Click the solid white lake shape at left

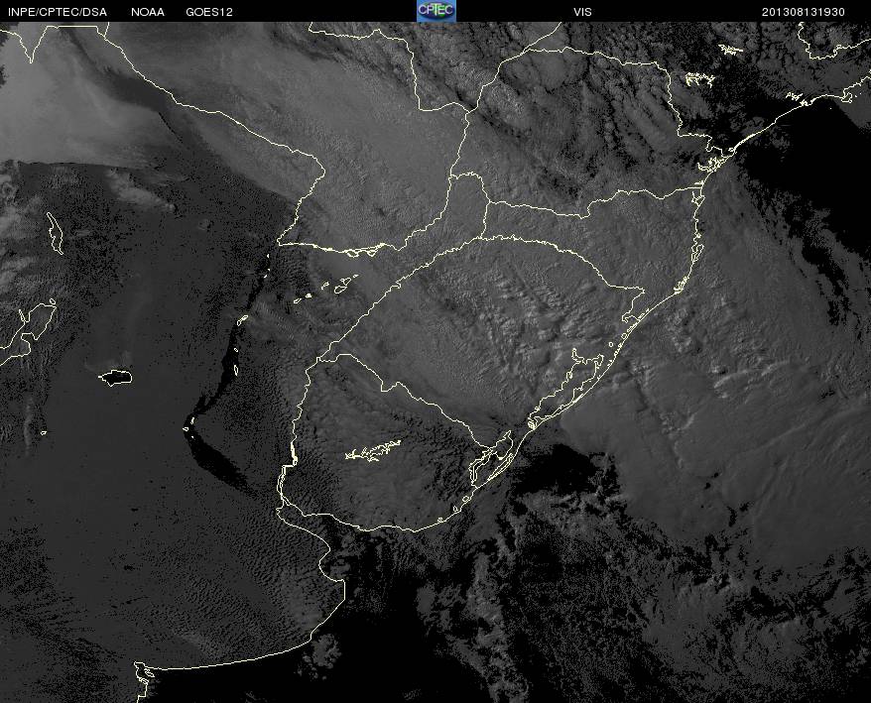[115, 377]
